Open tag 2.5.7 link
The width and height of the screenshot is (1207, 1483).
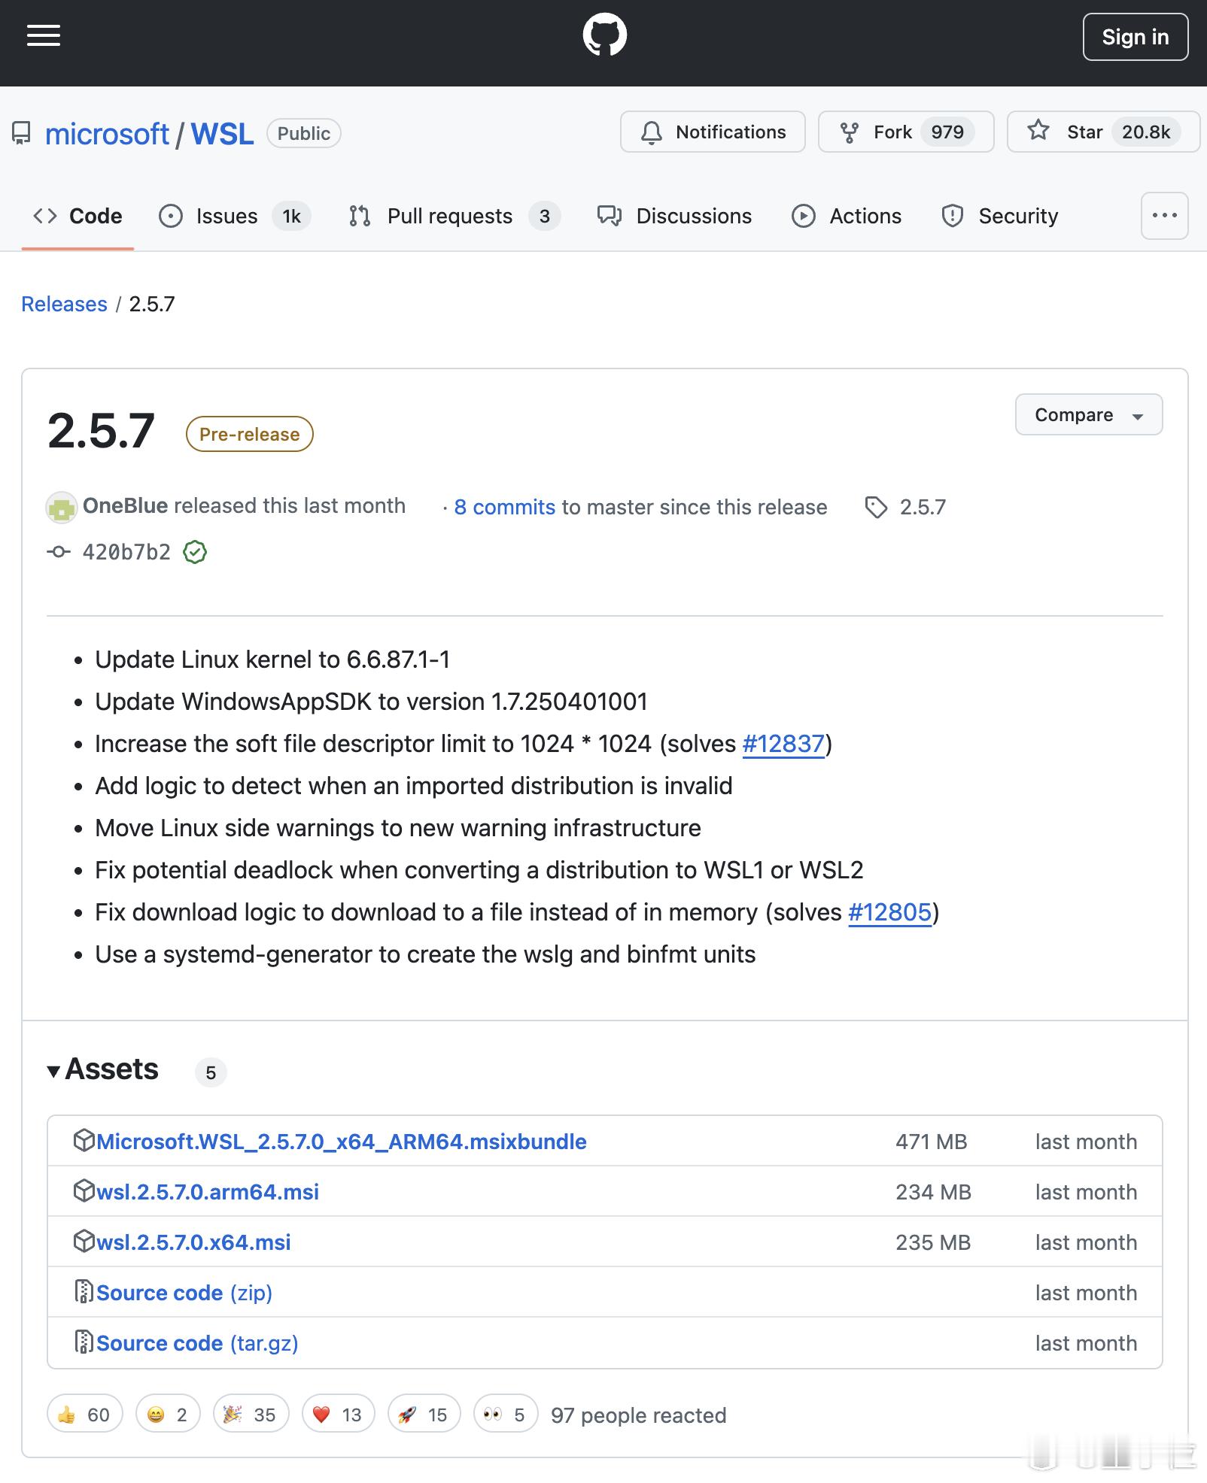click(x=906, y=507)
